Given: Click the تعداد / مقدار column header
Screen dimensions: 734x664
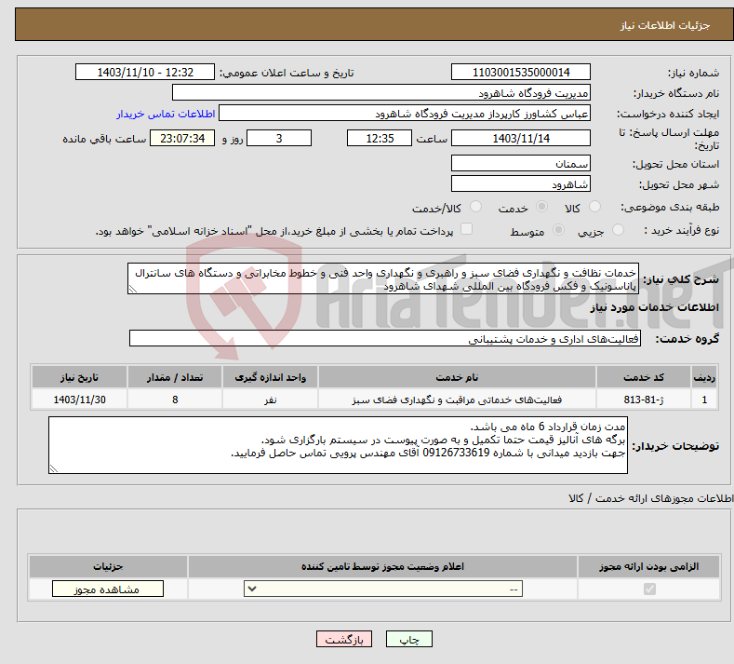Looking at the screenshot, I should [175, 377].
